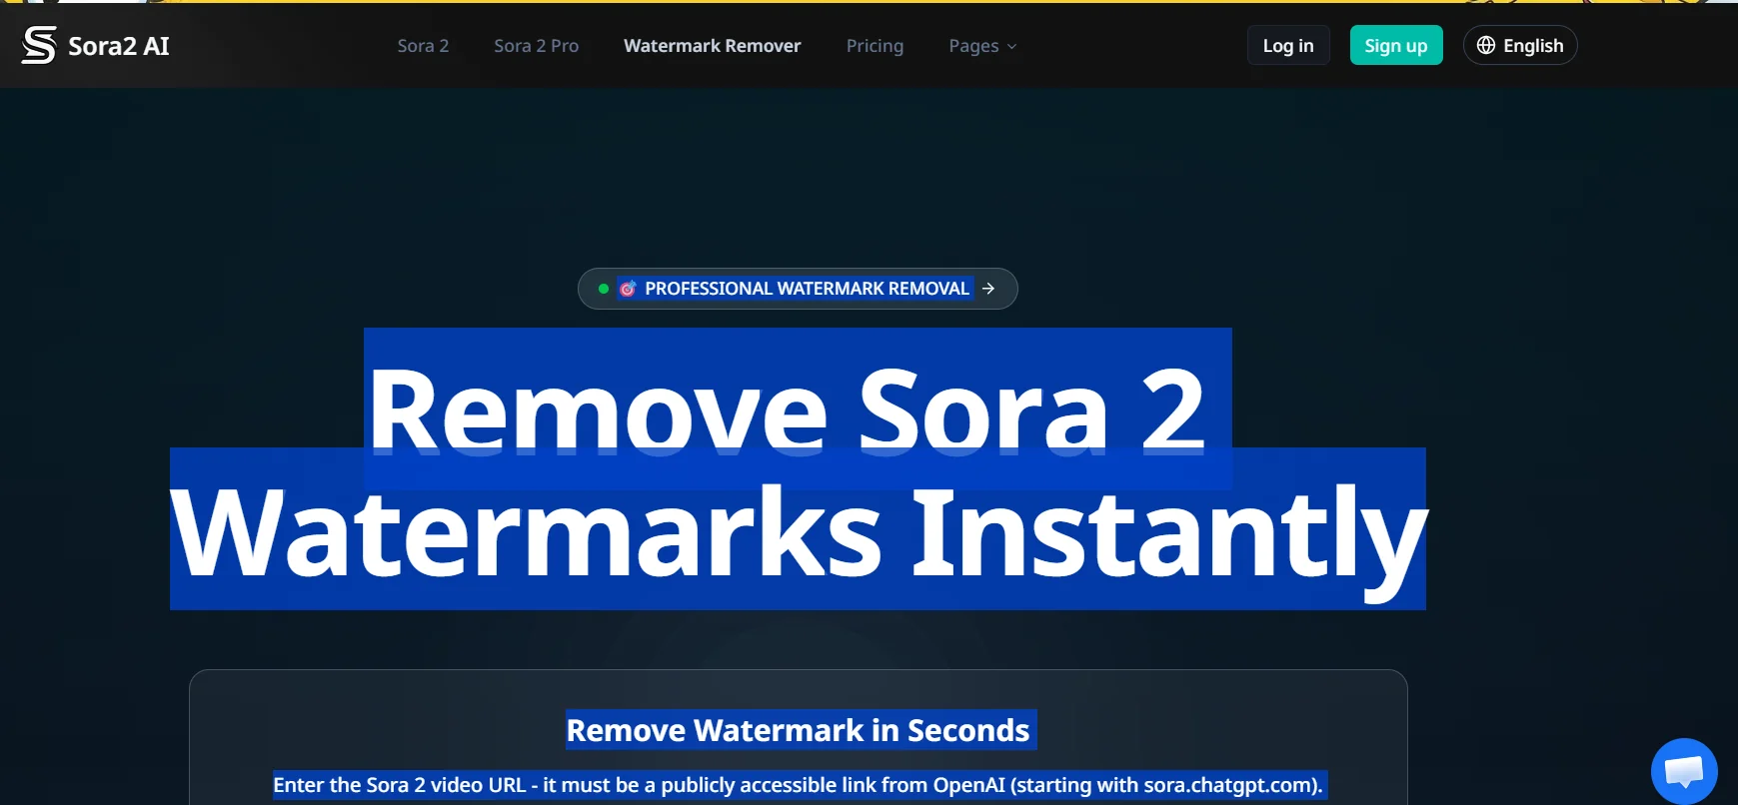Open the Pricing page

(x=874, y=46)
